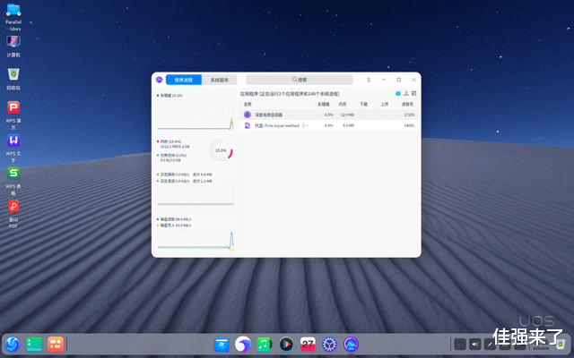Click process ID 14081 cell
This screenshot has height=358, width=574.
click(409, 125)
